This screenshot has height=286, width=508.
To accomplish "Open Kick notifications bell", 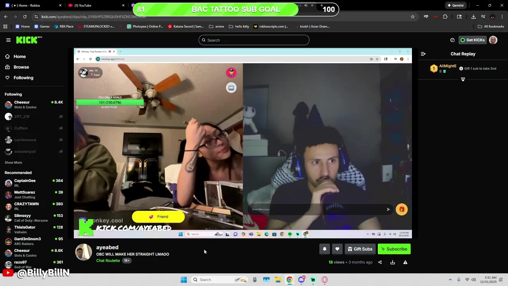I will (324, 249).
